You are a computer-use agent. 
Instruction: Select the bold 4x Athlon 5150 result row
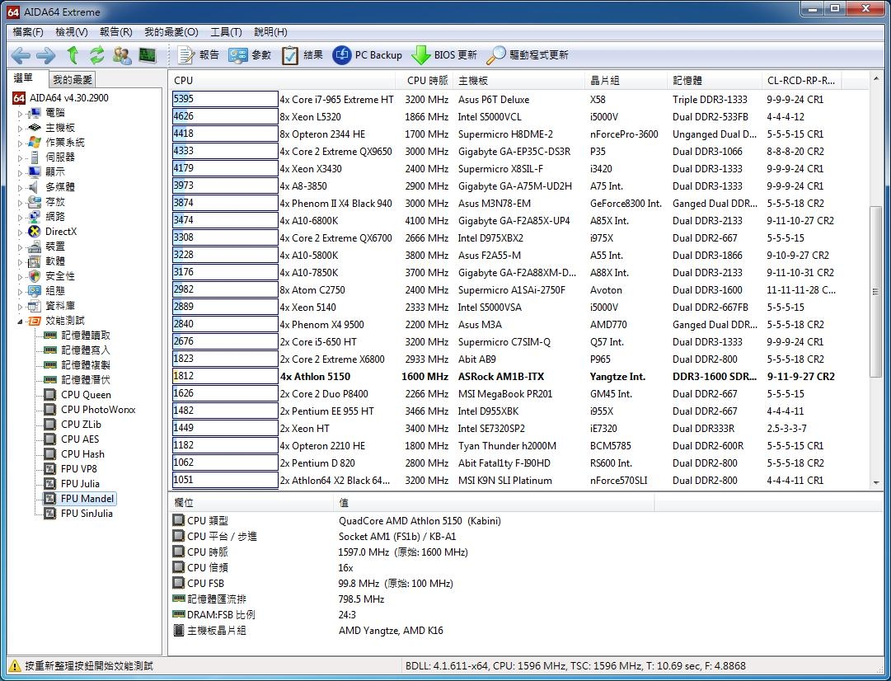click(519, 376)
